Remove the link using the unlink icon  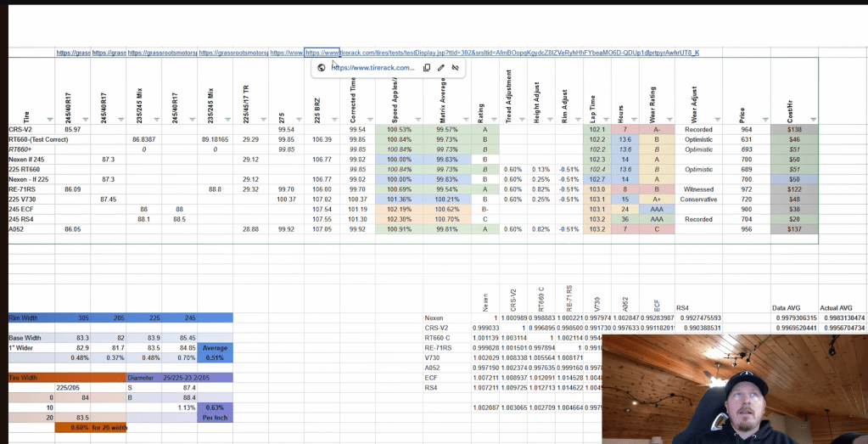(455, 68)
